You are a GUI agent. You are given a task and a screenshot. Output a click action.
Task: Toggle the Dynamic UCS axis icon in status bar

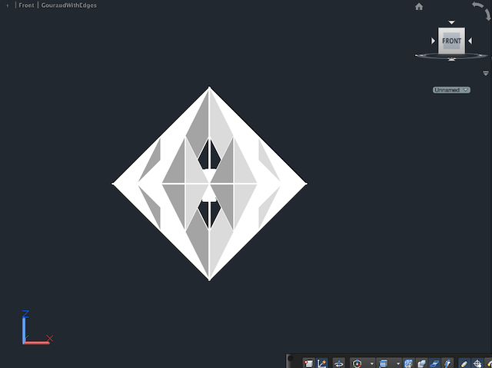point(322,363)
